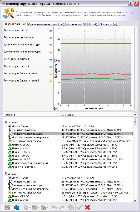Image resolution: width=140 pixels, height=212 pixels.
Task: Click the green triangle icon of Линия +5V DC
Action: [10, 156]
